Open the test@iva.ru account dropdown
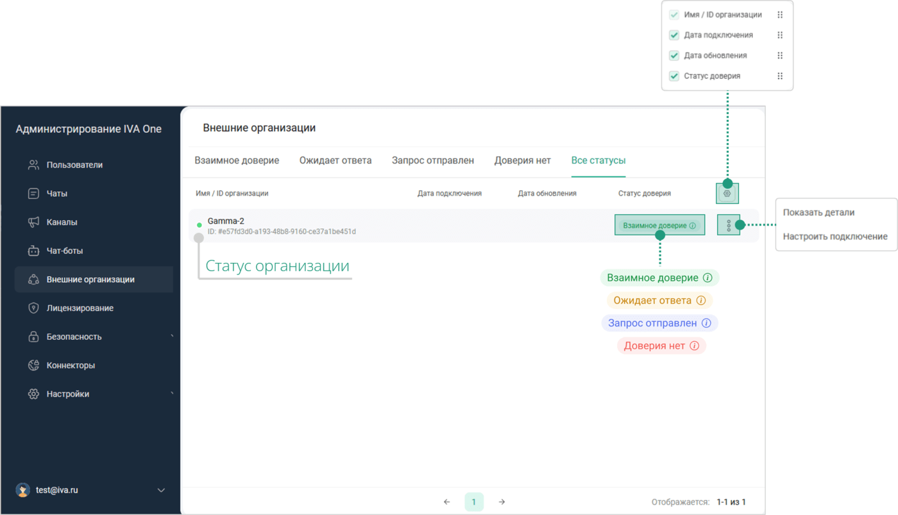Screen dimensions: 898x515 (x=161, y=490)
